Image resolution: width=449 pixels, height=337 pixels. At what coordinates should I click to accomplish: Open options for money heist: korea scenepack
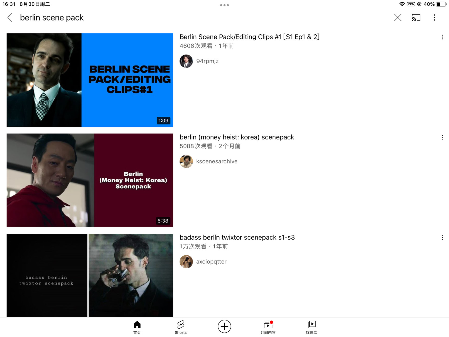tap(442, 137)
